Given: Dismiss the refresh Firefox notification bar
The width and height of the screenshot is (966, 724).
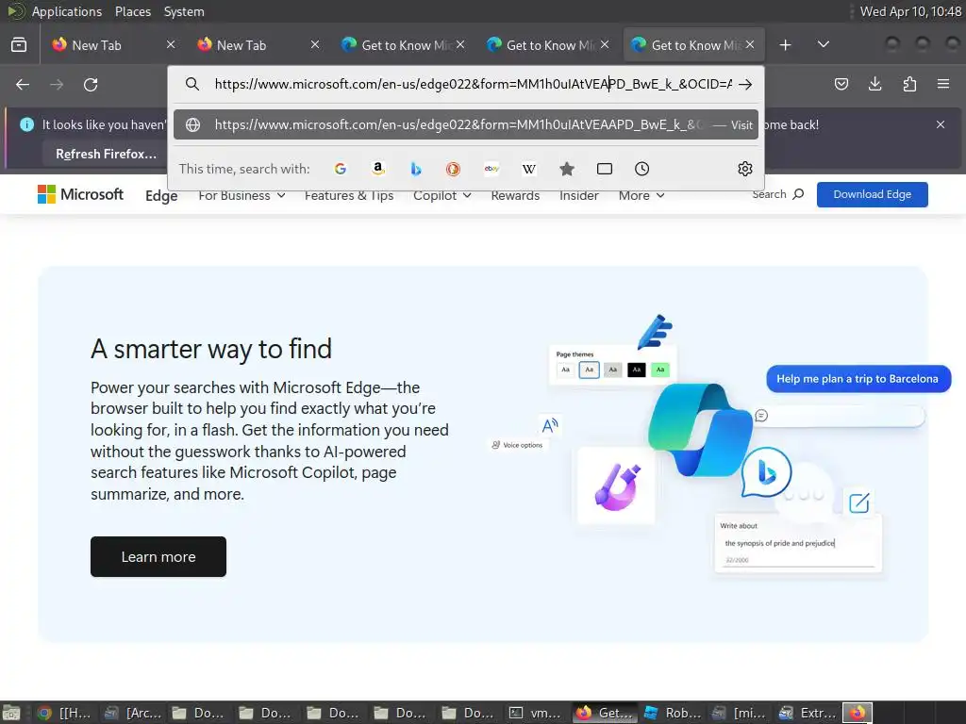Looking at the screenshot, I should click(941, 124).
